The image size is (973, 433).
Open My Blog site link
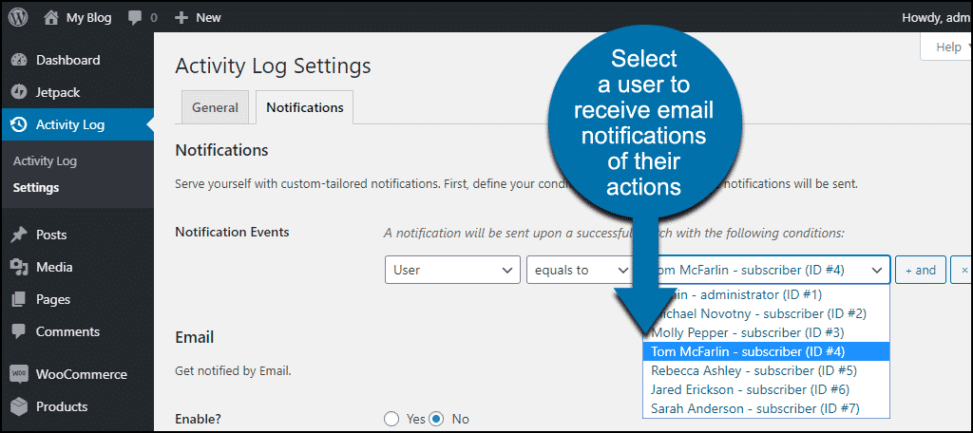coord(88,18)
